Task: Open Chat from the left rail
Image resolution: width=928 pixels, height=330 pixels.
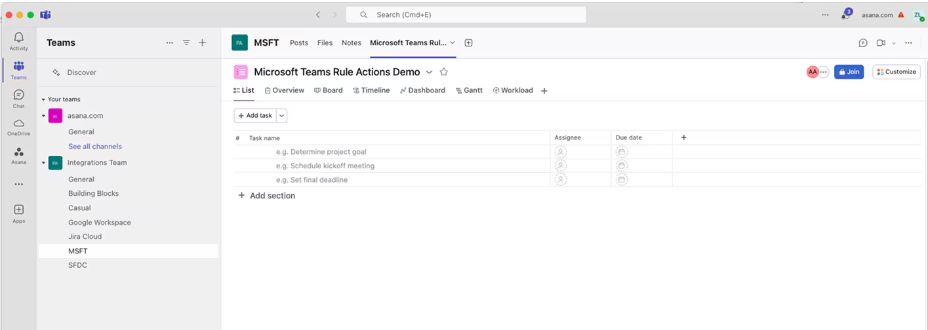Action: [x=18, y=98]
